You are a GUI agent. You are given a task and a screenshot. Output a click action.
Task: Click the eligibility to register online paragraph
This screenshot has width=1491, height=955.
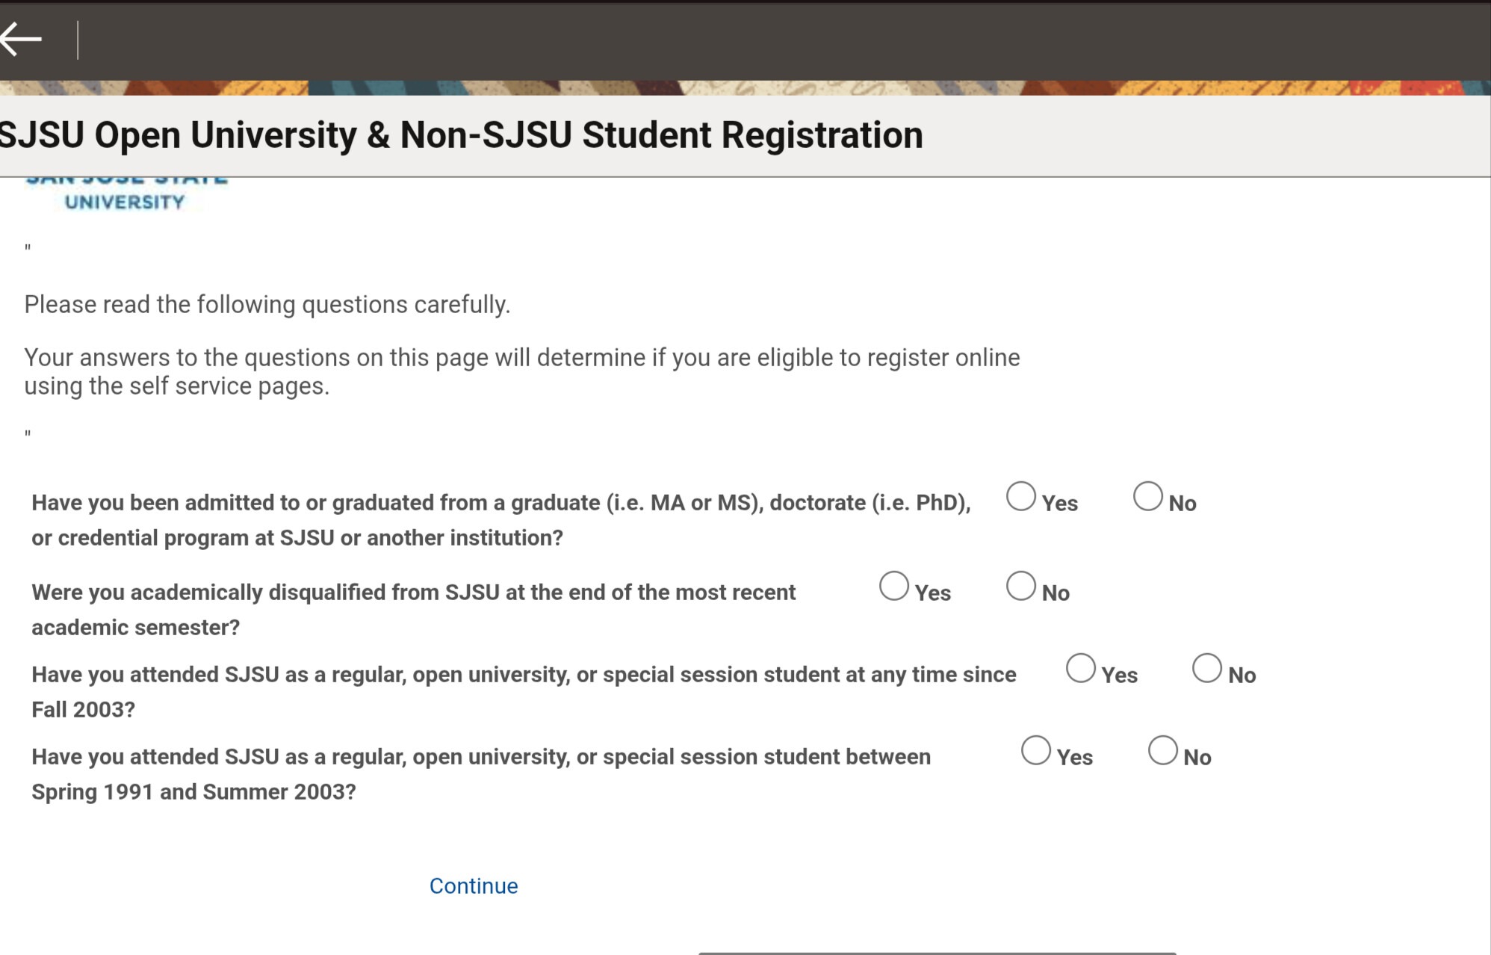coord(521,371)
